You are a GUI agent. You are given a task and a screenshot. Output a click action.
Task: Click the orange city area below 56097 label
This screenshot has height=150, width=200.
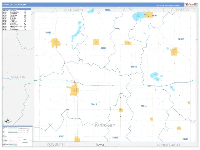pyautogui.click(x=174, y=52)
